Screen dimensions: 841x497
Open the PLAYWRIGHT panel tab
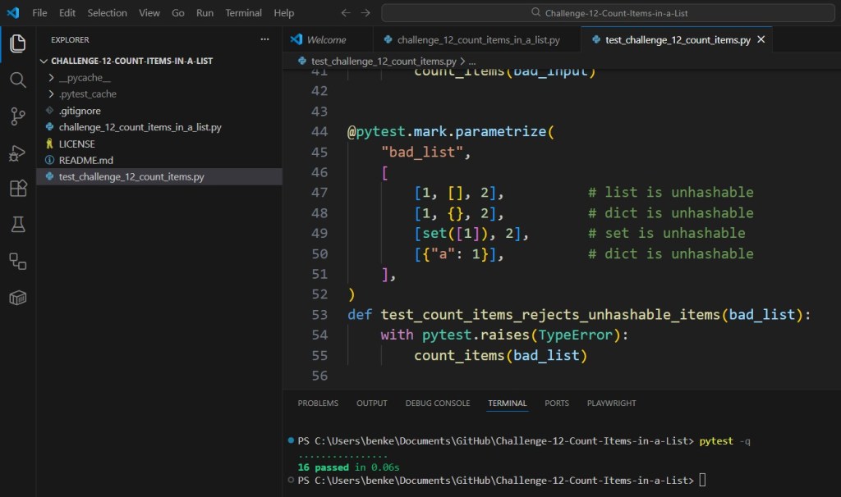tap(611, 403)
